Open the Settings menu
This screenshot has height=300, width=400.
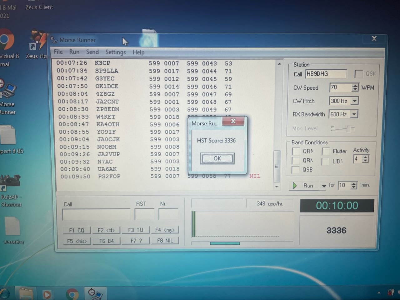point(116,52)
